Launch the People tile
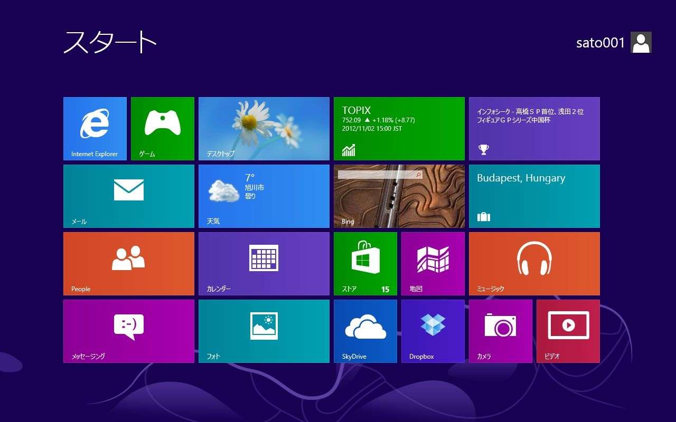This screenshot has height=422, width=676. (x=129, y=264)
